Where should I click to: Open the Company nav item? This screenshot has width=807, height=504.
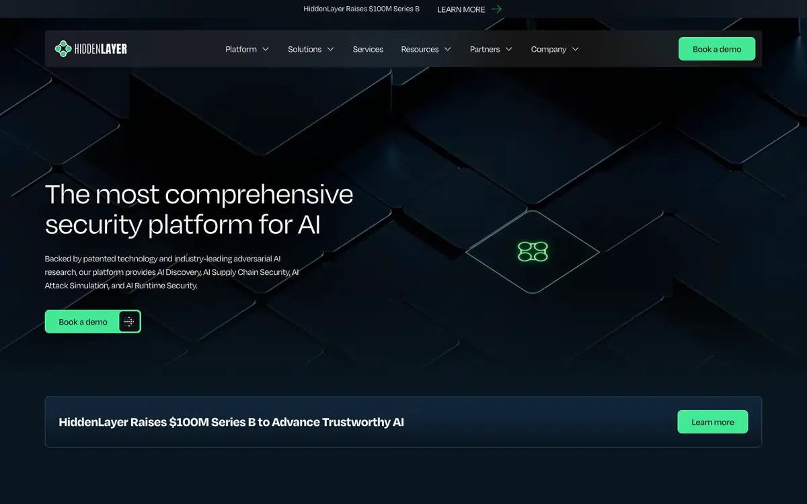pos(549,49)
